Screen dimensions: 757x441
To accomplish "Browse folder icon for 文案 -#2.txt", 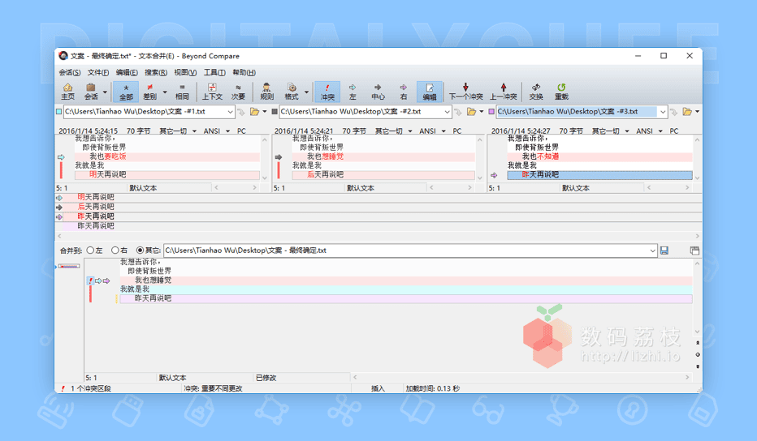I will (471, 112).
